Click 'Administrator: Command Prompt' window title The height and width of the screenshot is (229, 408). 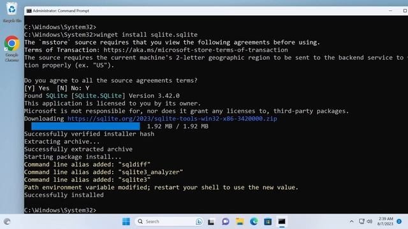[x=61, y=11]
